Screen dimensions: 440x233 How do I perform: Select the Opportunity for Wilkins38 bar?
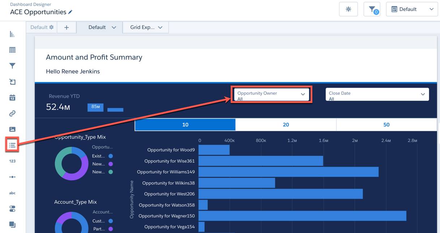237,183
